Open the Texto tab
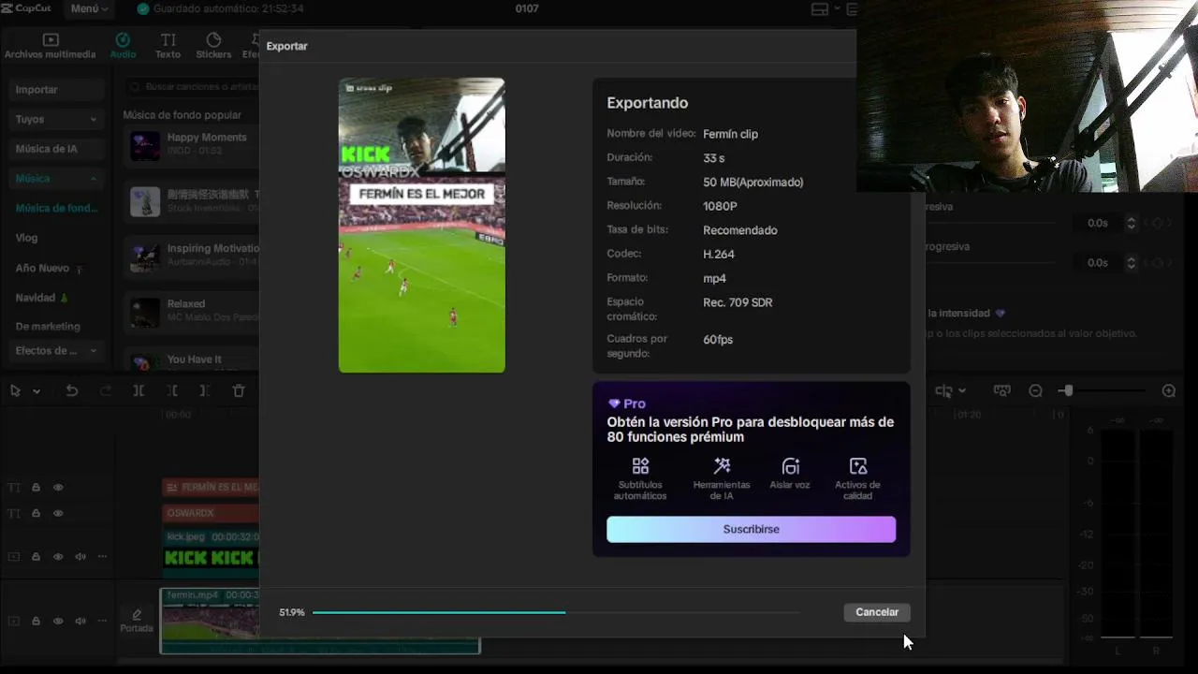1198x674 pixels. point(168,47)
